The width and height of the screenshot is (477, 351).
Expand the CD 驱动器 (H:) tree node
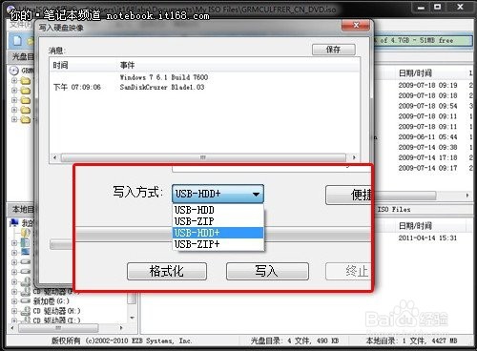click(x=14, y=311)
